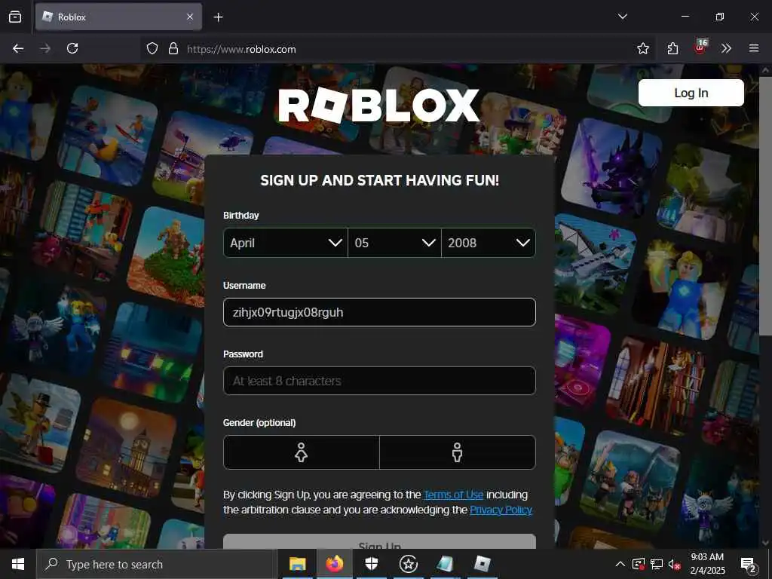
Task: Open Windows Security shield in taskbar
Action: [x=371, y=564]
